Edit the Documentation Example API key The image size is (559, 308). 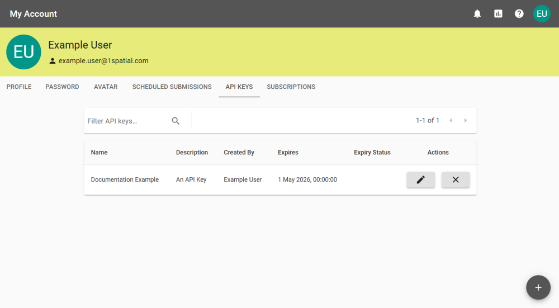click(420, 180)
